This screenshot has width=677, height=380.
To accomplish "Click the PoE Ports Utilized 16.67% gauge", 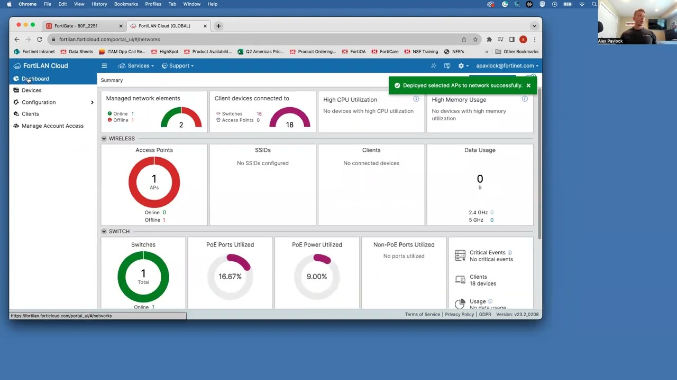I will pos(230,277).
